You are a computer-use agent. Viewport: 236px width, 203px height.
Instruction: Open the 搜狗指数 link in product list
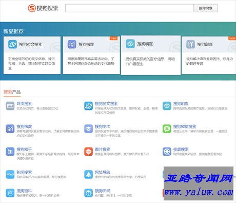point(24,126)
